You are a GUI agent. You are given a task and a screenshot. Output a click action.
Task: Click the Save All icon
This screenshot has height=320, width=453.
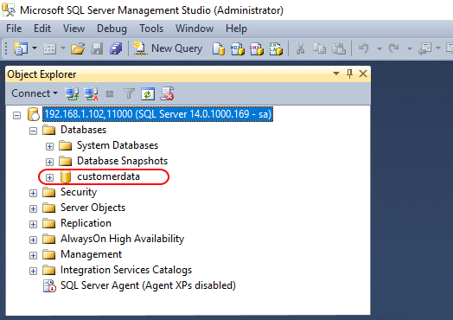(116, 48)
